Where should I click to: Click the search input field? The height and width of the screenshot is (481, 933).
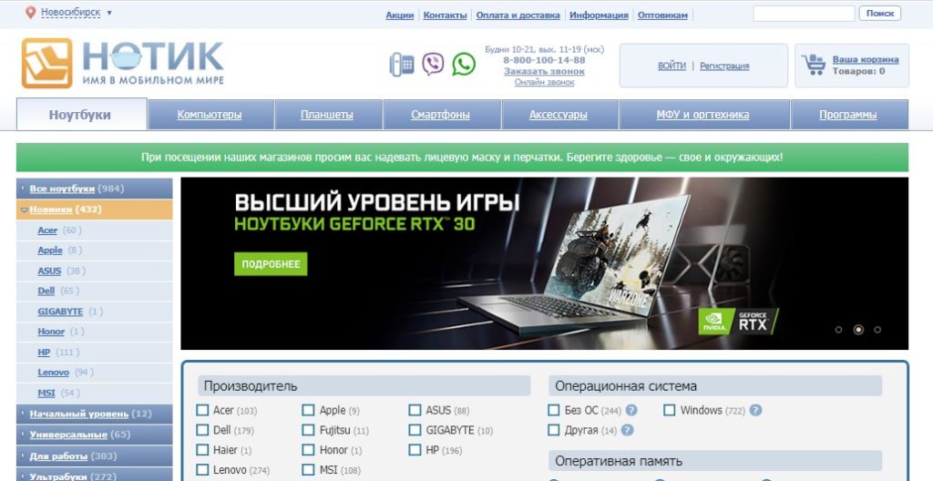click(804, 14)
